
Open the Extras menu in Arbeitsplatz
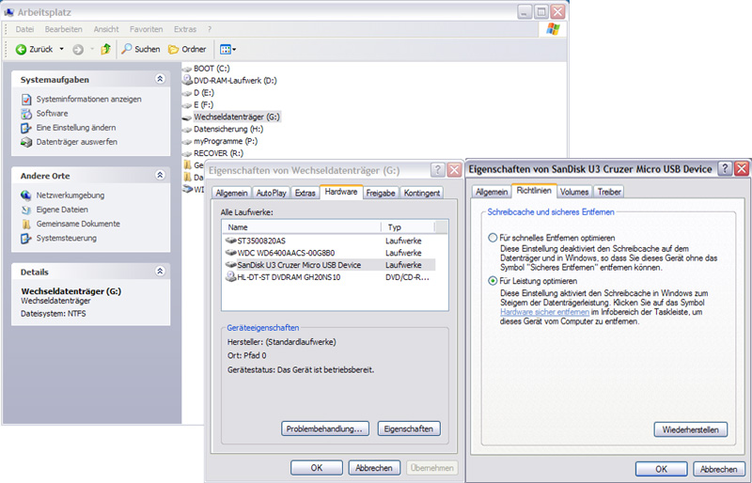pyautogui.click(x=185, y=29)
